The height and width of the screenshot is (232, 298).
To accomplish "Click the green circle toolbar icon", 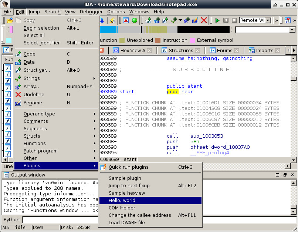I will point(135,20).
